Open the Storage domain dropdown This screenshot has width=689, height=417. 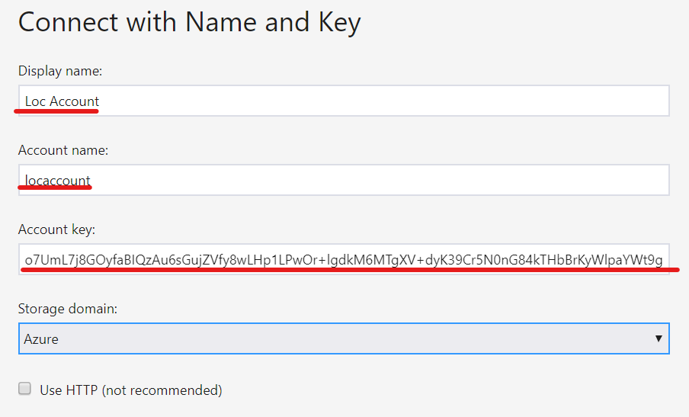pyautogui.click(x=343, y=338)
